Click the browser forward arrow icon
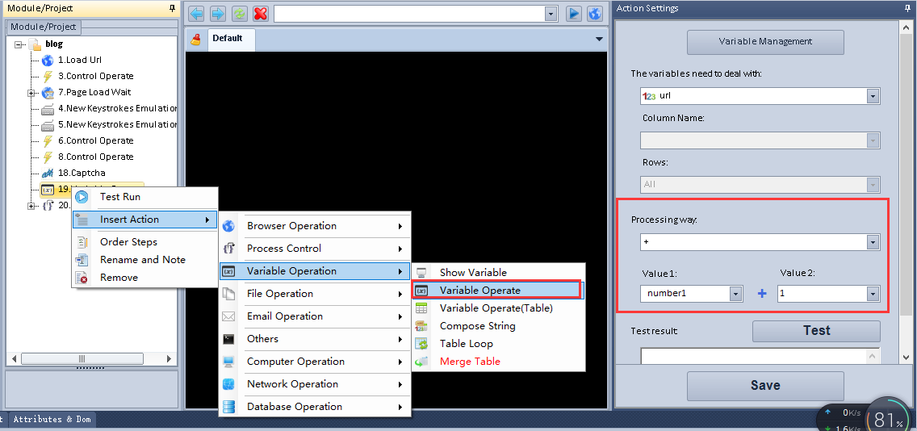The image size is (917, 431). 218,14
